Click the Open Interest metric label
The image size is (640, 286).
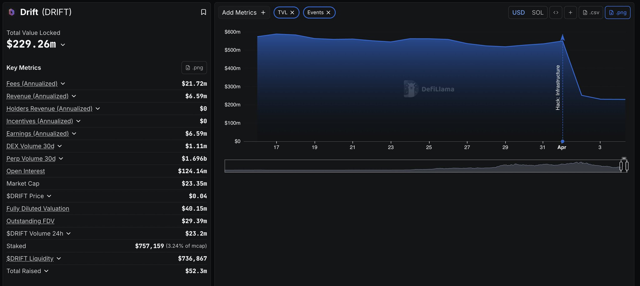26,171
